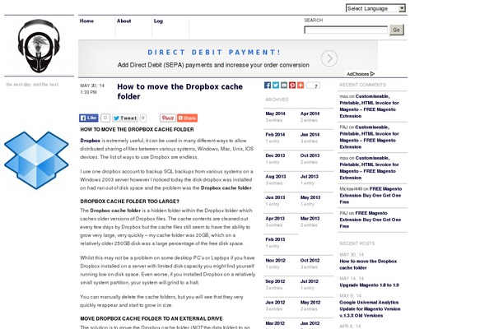Click the Facebook share icon in sidebar
The height and width of the screenshot is (329, 494).
[x=268, y=85]
